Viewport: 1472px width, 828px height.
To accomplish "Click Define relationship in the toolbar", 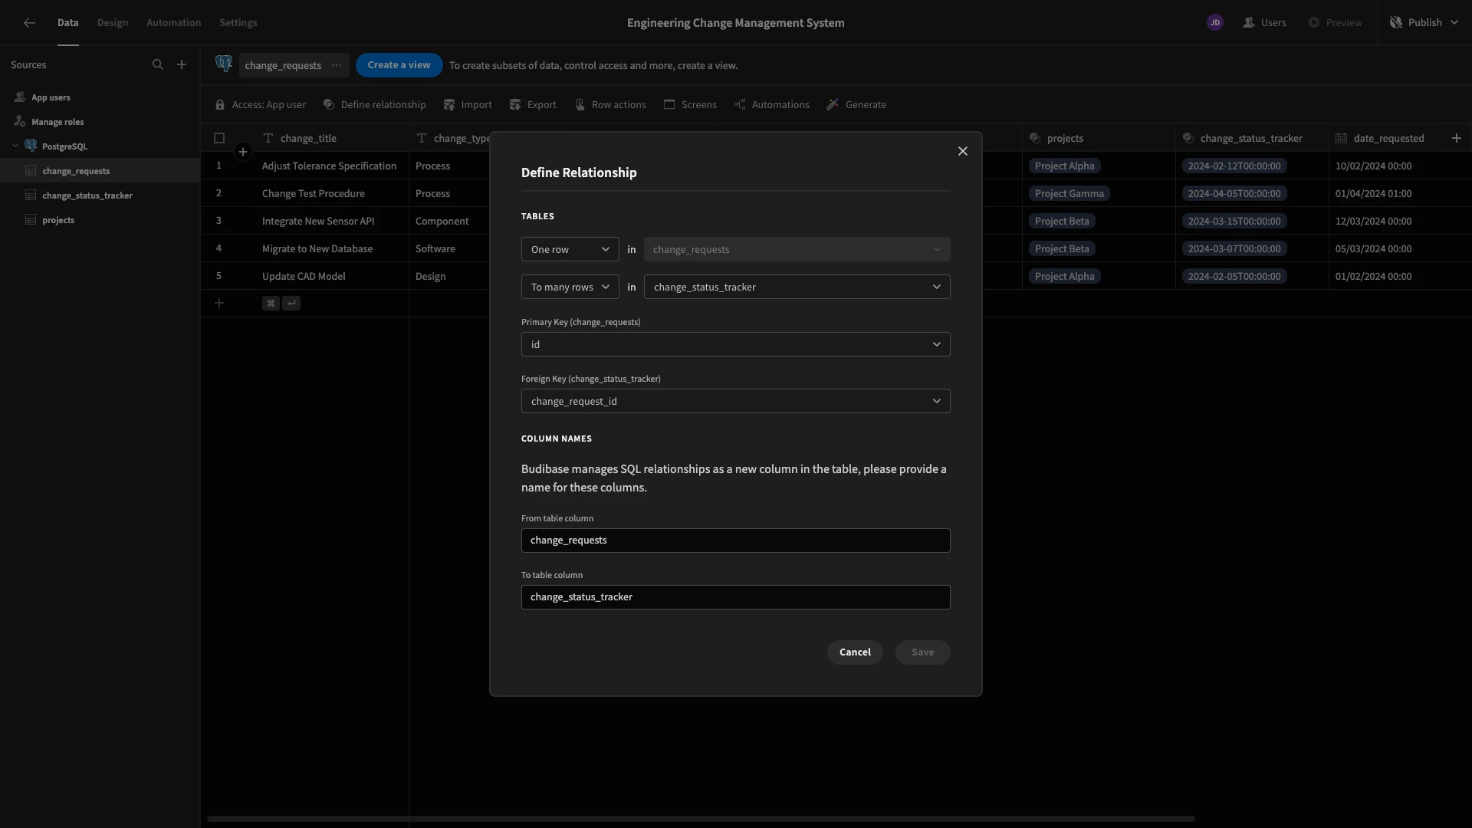I will (374, 105).
